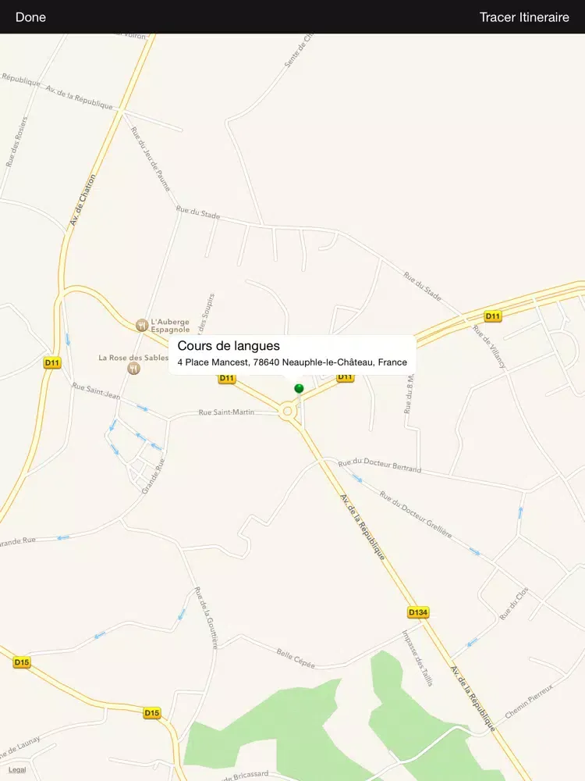Tap the D11 shield on Av. de Chatron
The image size is (585, 781).
click(52, 362)
